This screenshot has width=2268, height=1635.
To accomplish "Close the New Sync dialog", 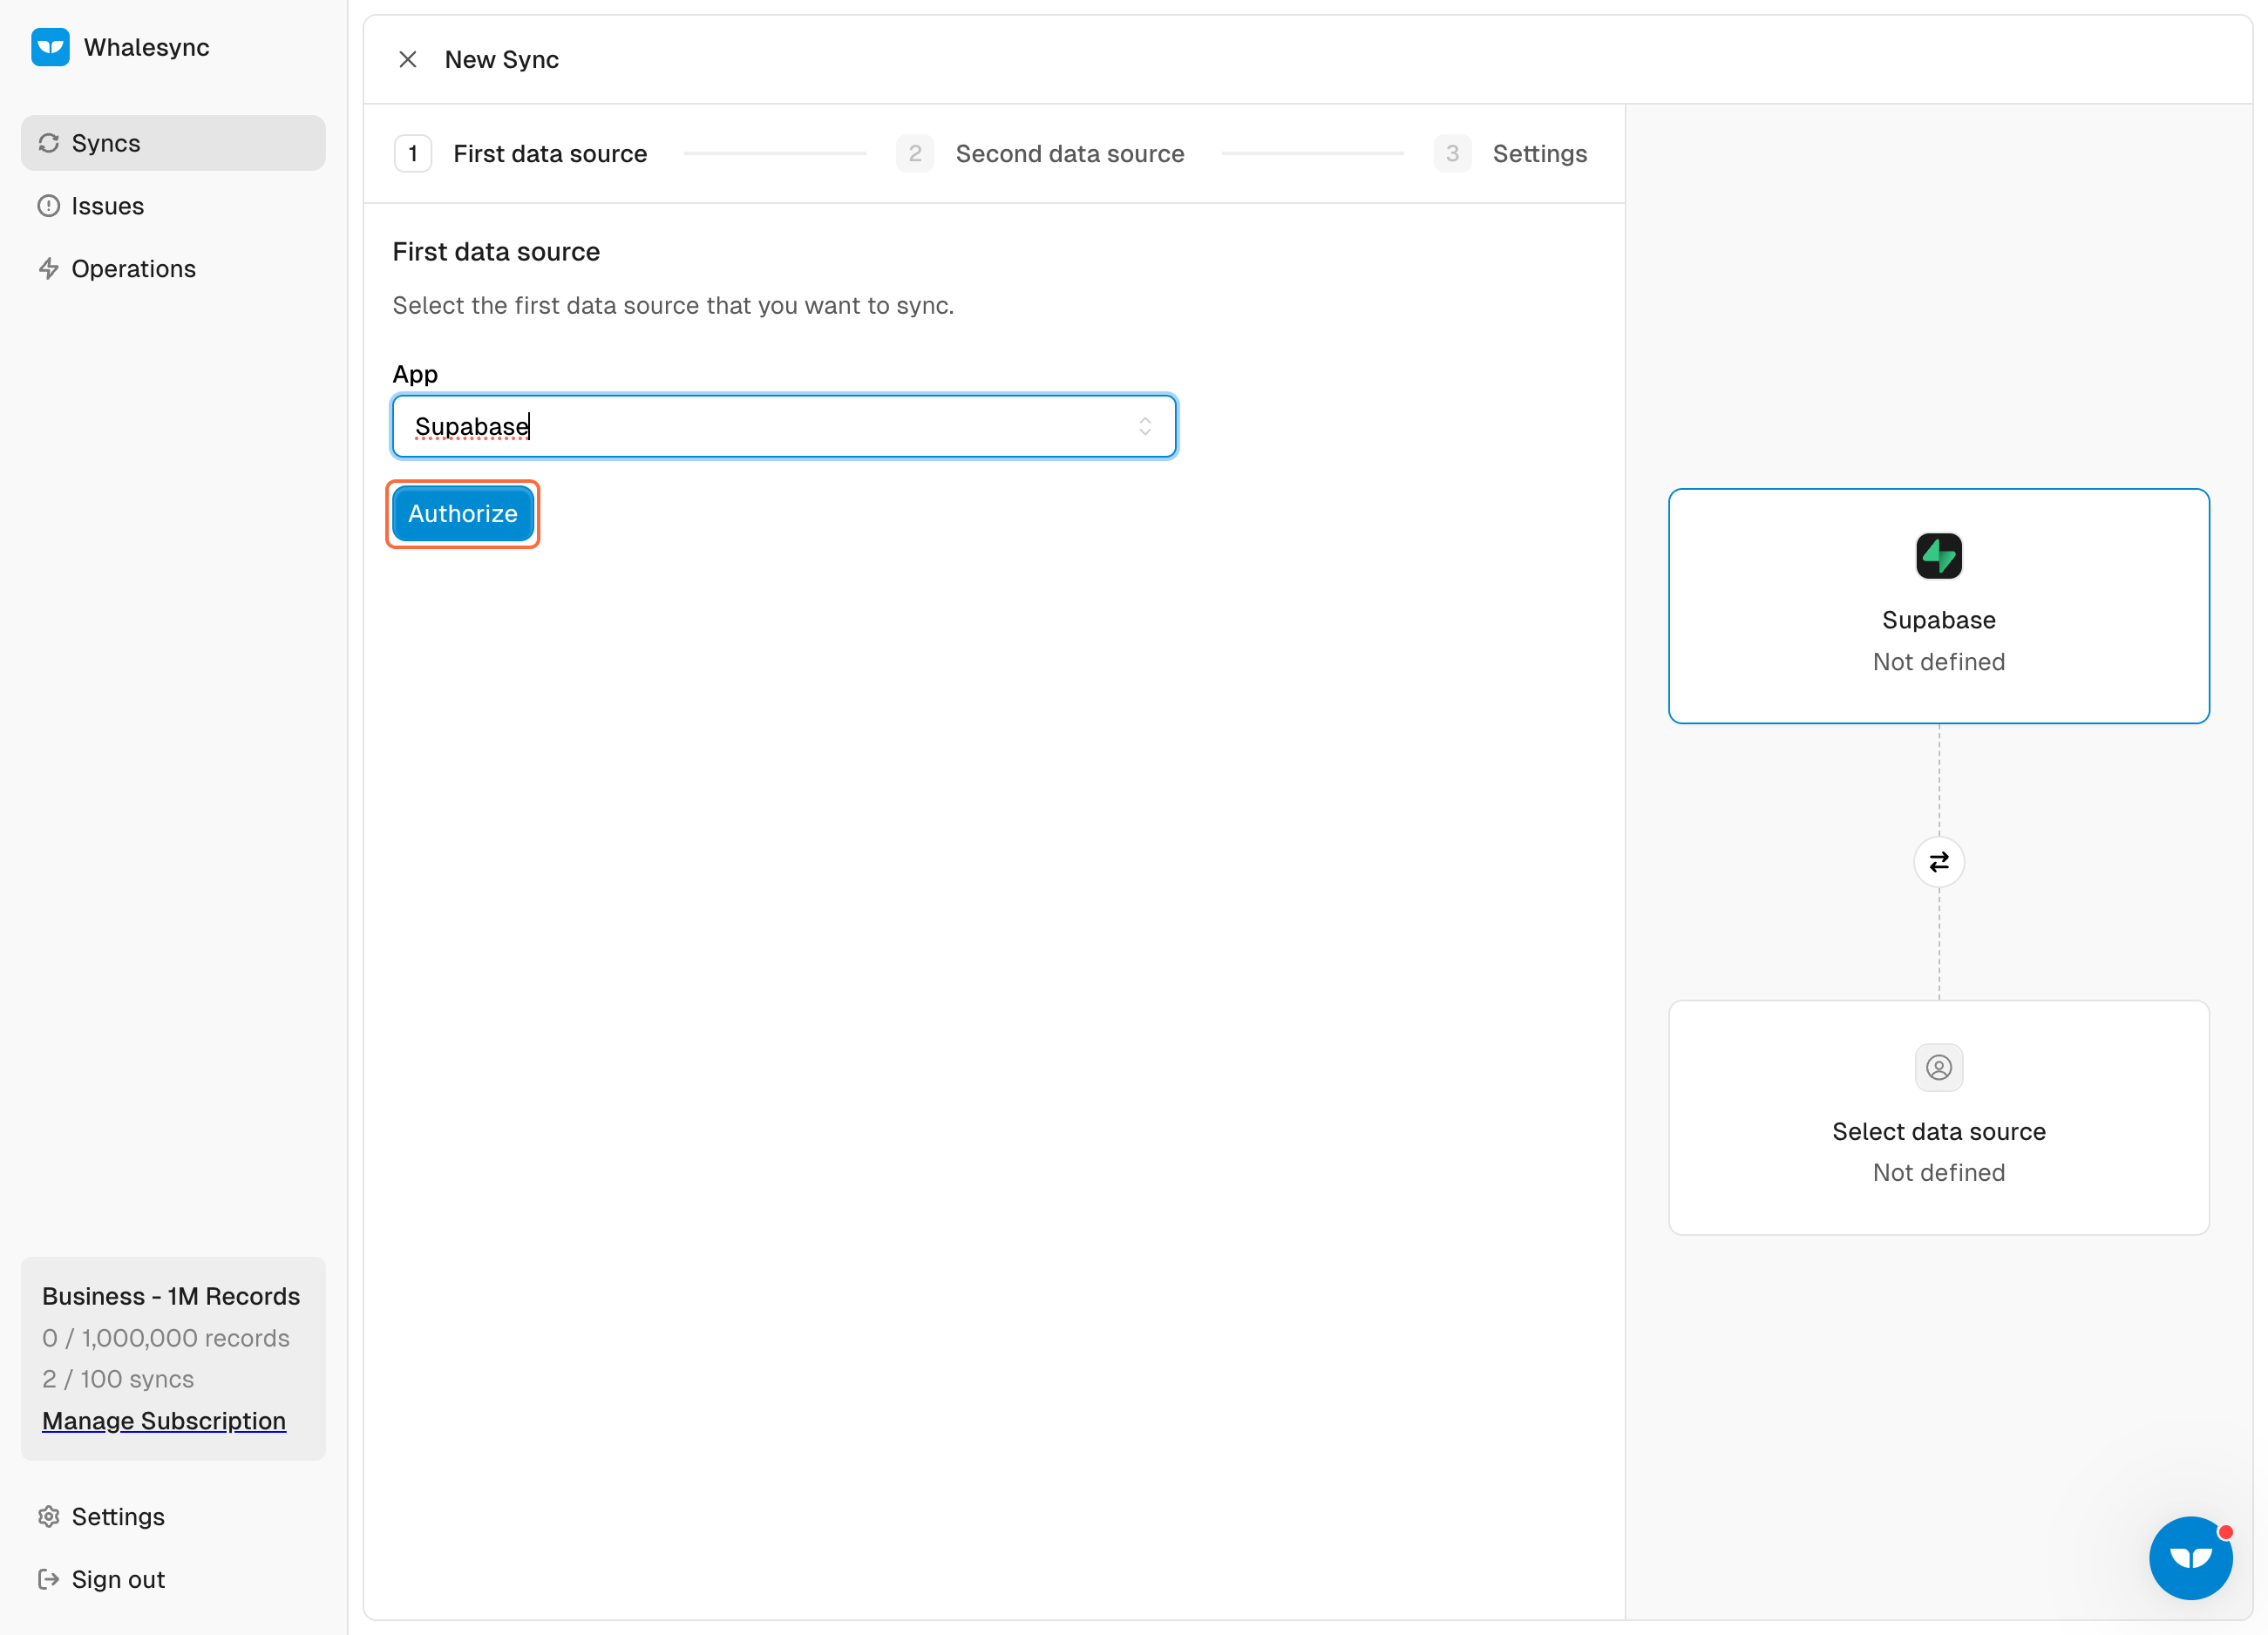I will [x=408, y=60].
